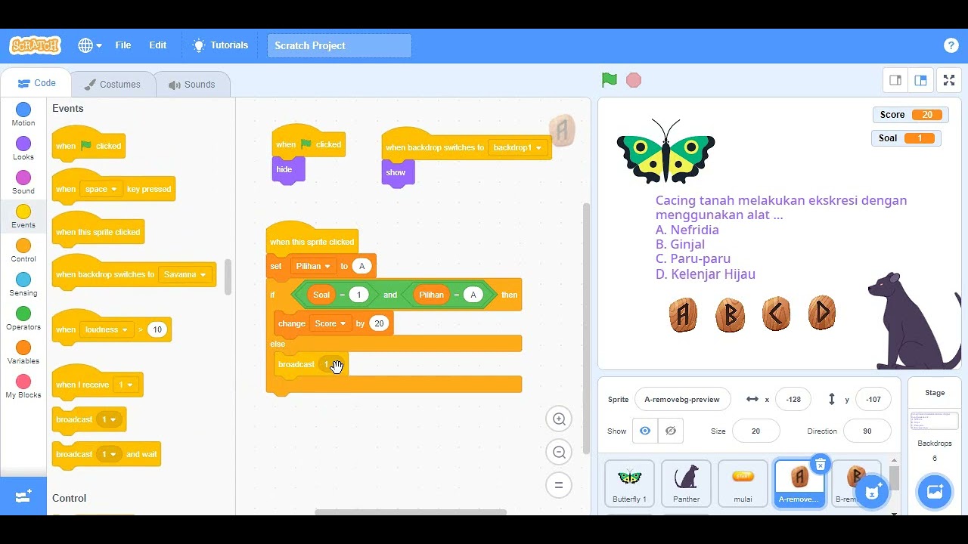Click answer A rune on stage

683,314
